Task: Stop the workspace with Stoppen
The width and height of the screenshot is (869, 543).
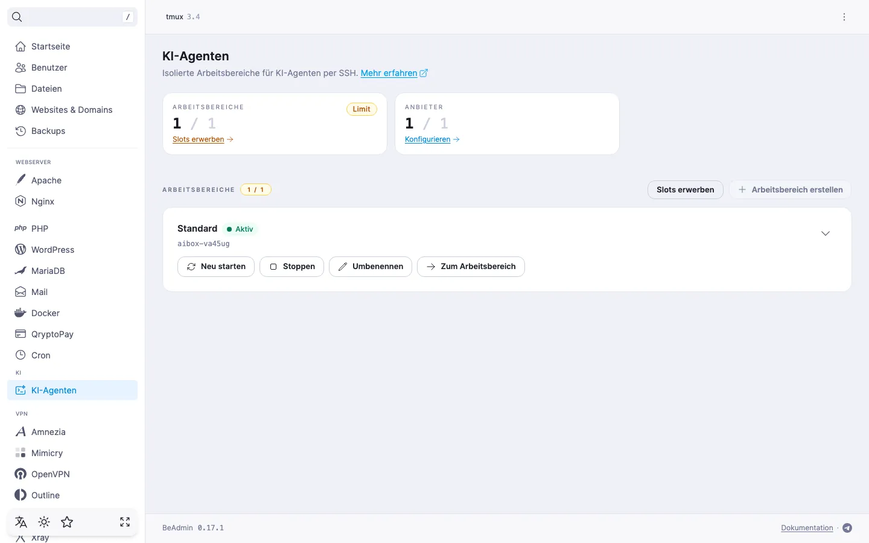Action: click(291, 267)
